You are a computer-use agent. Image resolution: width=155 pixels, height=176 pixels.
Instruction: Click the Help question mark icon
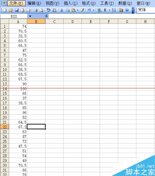point(127,10)
